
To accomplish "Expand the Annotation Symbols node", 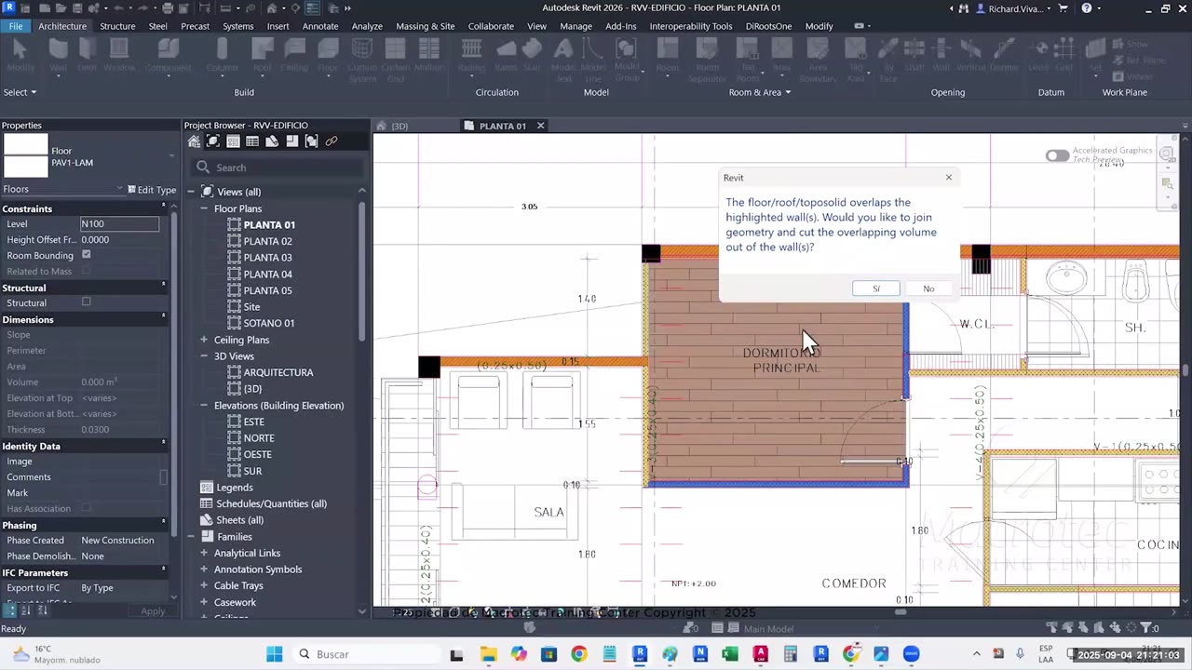I will pos(204,569).
